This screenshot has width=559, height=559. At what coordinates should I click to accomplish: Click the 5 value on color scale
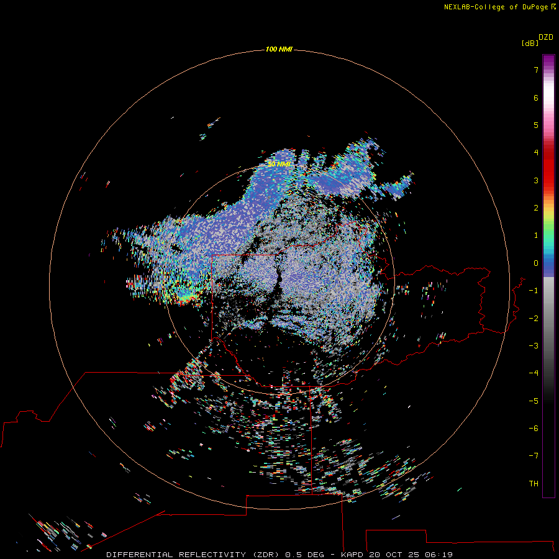[536, 125]
